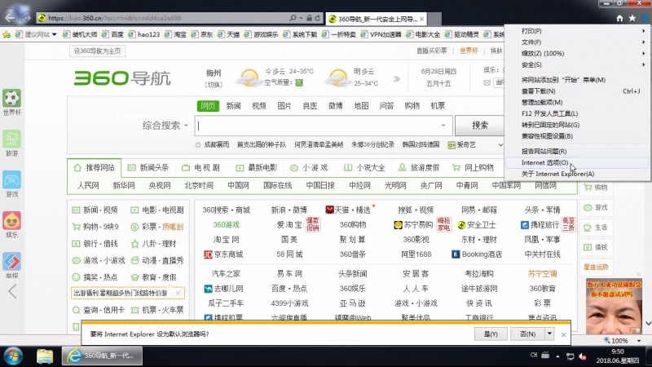Open the IE Home icon

tap(619, 18)
